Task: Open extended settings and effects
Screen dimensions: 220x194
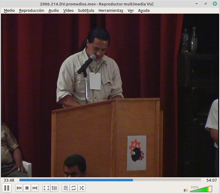Action: point(54,188)
